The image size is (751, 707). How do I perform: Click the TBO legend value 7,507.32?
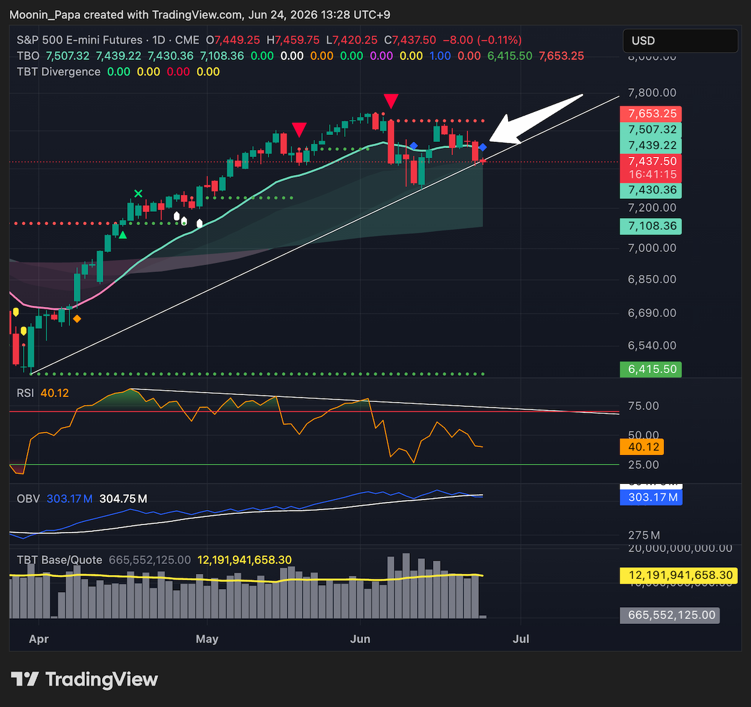coord(68,56)
